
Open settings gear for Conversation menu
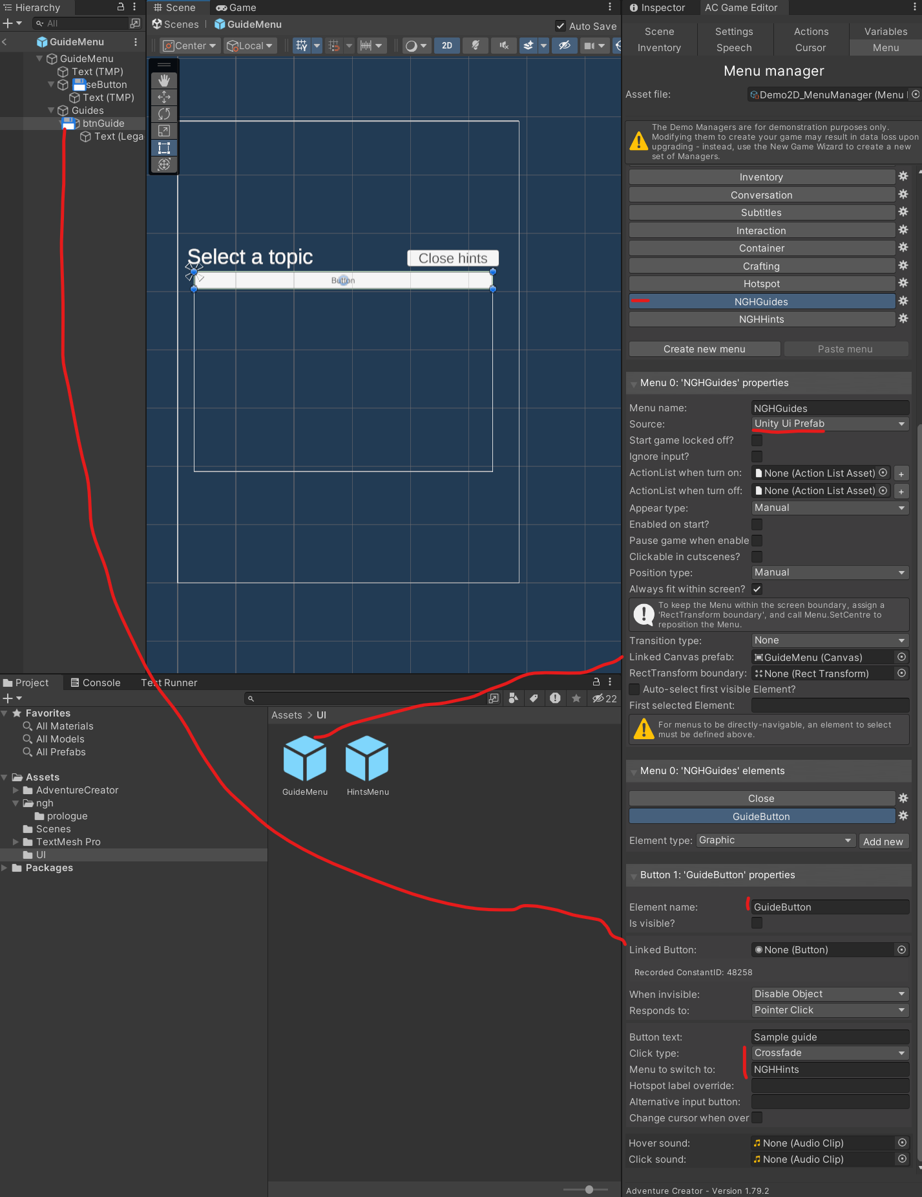(x=903, y=194)
